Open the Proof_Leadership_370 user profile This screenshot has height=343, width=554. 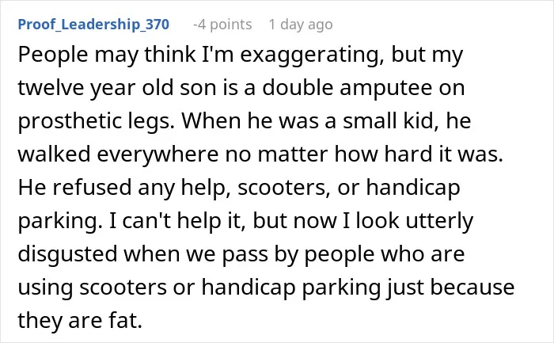93,25
